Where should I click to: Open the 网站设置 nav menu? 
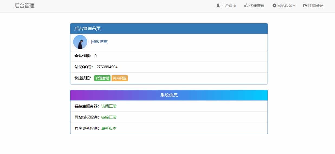click(284, 6)
